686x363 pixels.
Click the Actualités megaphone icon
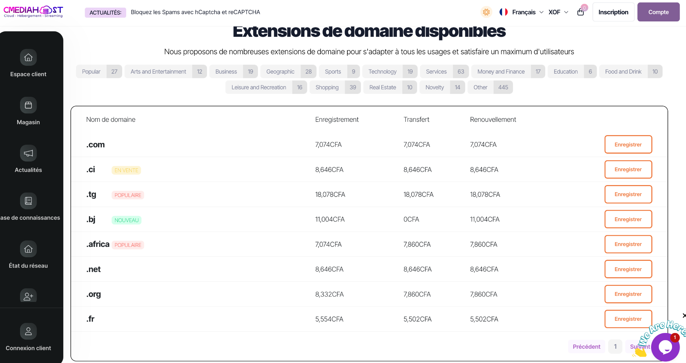pyautogui.click(x=28, y=153)
